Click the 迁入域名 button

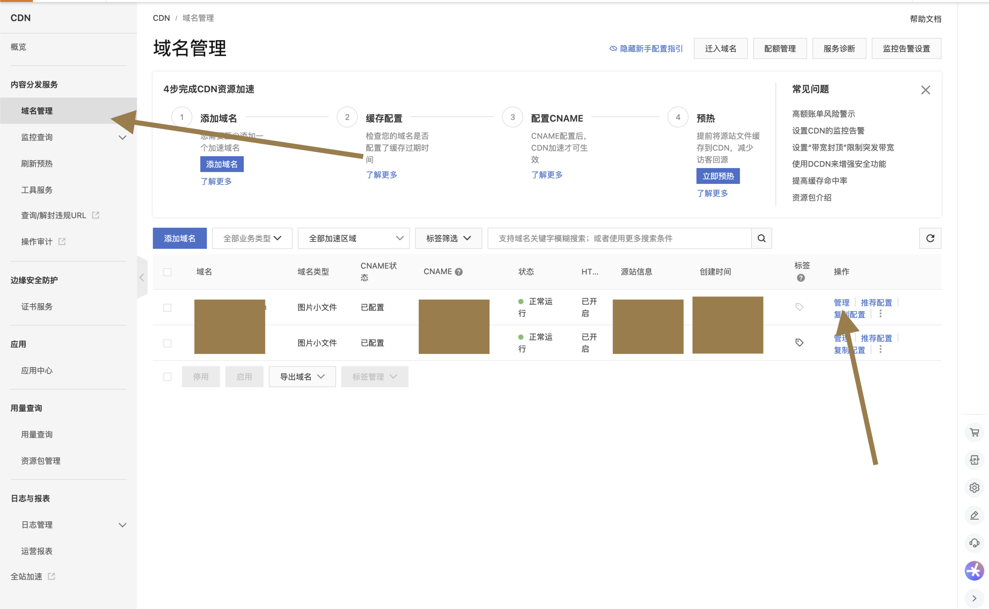click(x=721, y=49)
